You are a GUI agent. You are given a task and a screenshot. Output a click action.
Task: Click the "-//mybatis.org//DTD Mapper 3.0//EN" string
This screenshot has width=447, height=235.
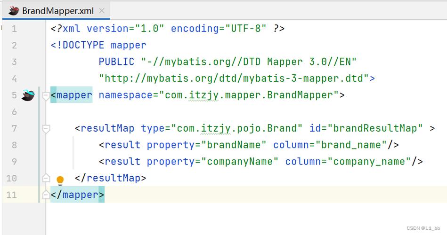[x=249, y=62]
